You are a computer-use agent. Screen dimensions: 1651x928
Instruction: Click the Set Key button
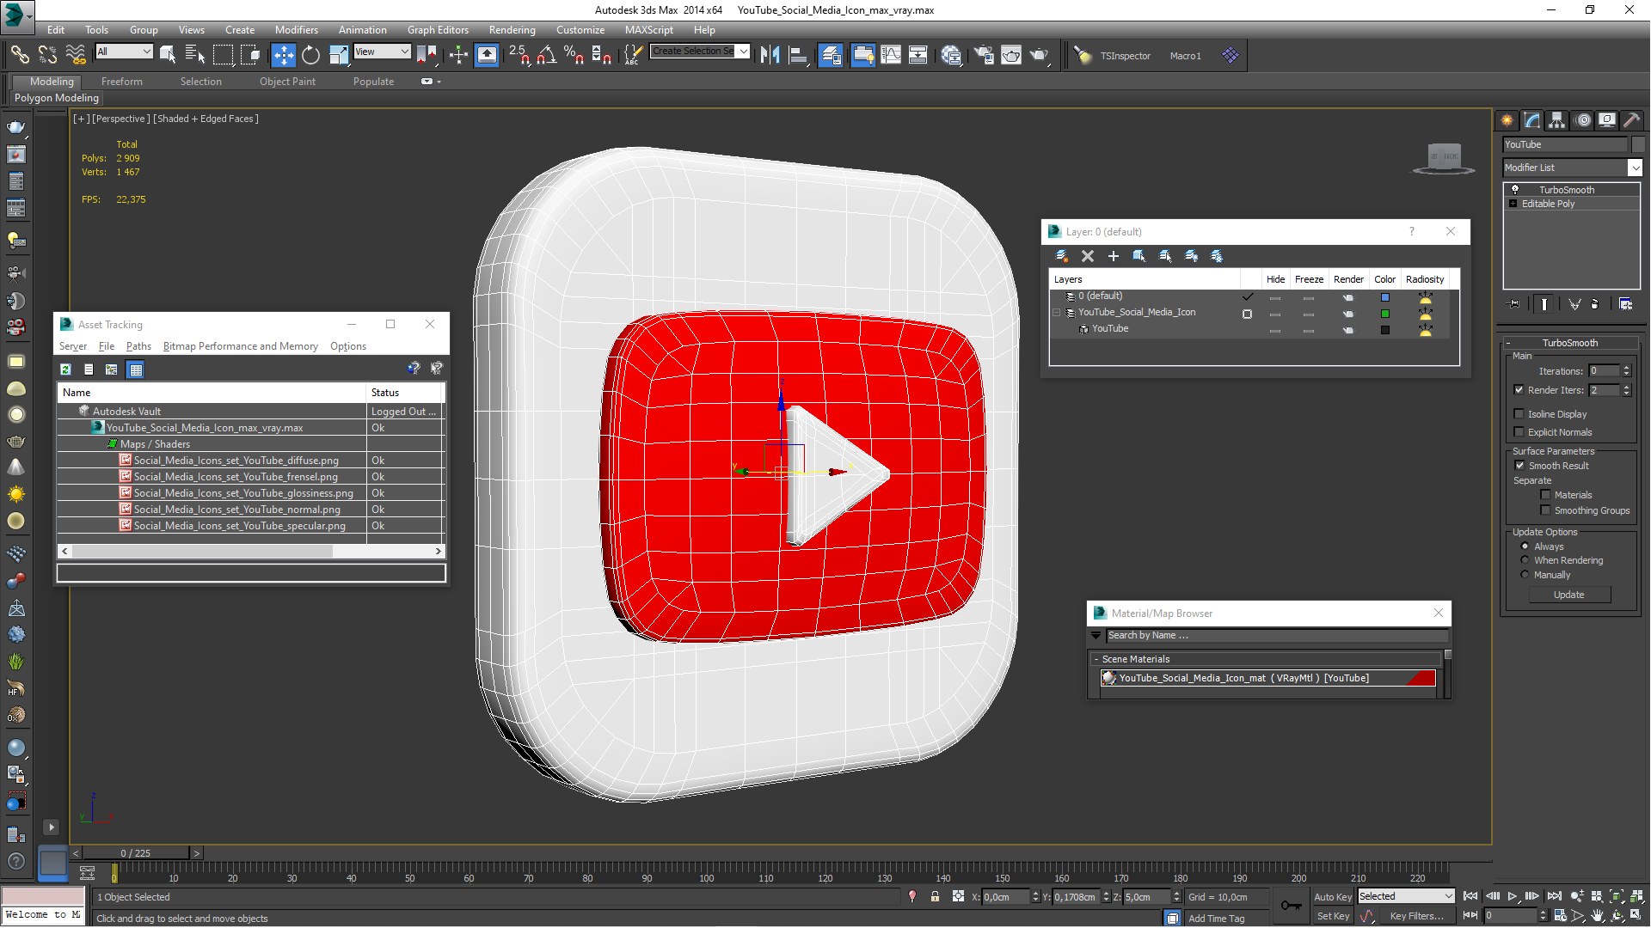click(1332, 916)
